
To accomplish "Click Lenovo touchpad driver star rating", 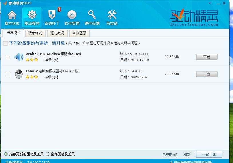I will tap(32, 77).
